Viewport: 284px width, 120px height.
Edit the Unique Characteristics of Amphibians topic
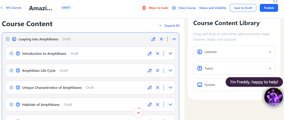(150, 88)
